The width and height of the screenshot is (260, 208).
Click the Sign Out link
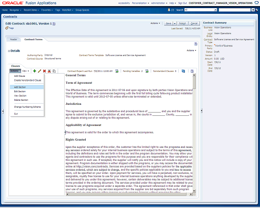point(182,3)
